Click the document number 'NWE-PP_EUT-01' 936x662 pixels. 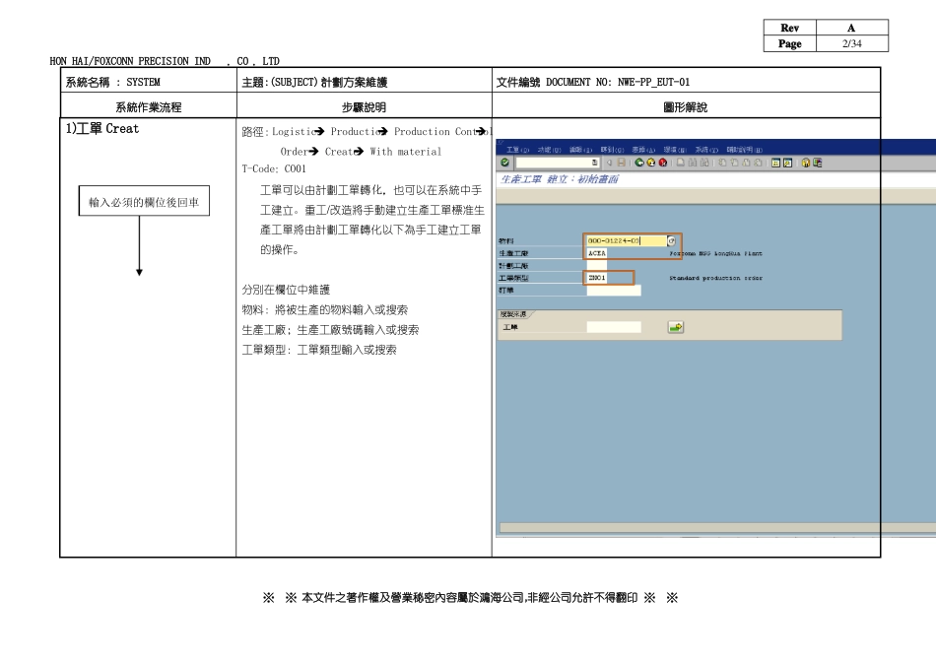[x=653, y=82]
